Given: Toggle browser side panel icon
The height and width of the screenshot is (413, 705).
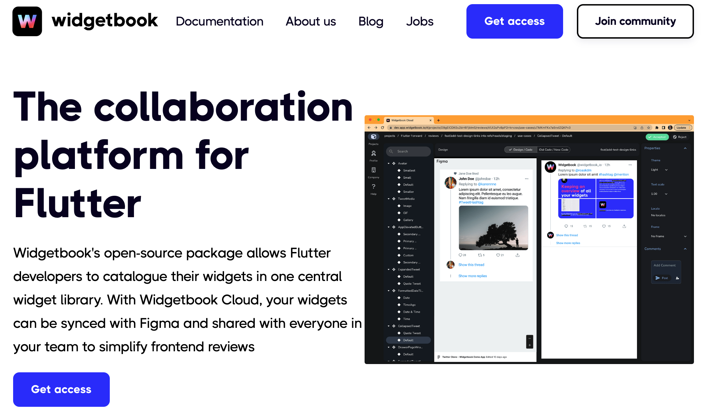Looking at the screenshot, I should (x=663, y=128).
